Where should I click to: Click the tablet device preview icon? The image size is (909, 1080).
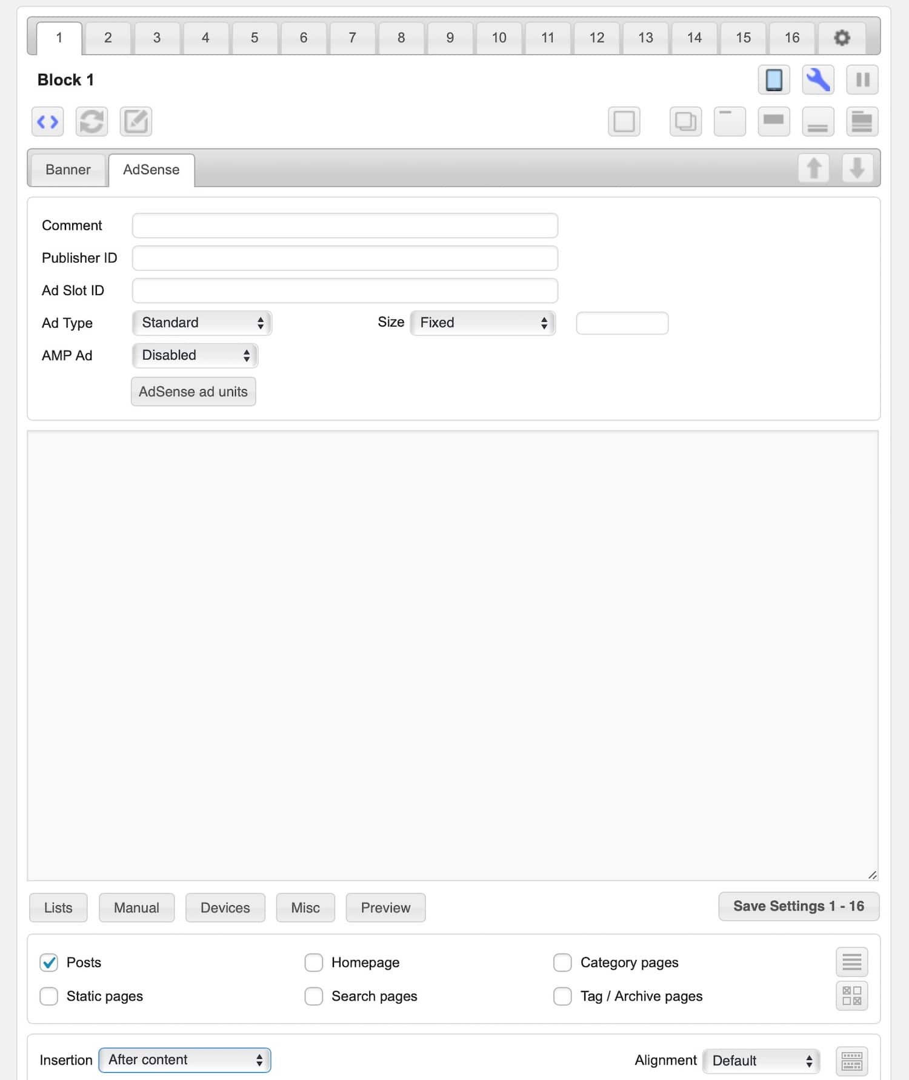click(x=774, y=80)
